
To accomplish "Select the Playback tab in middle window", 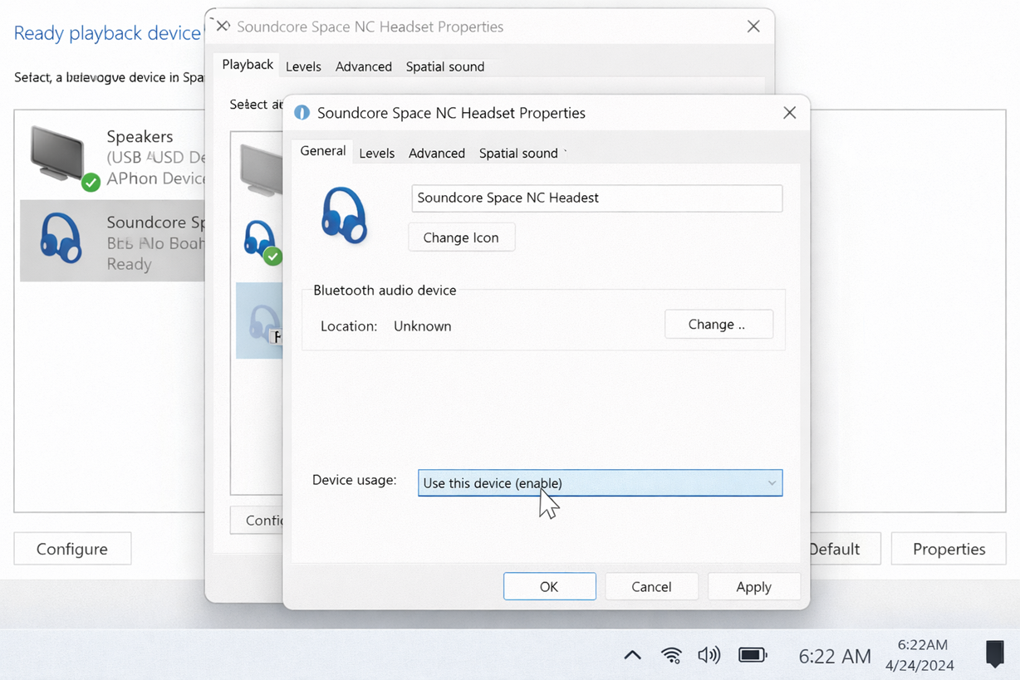I will [248, 65].
